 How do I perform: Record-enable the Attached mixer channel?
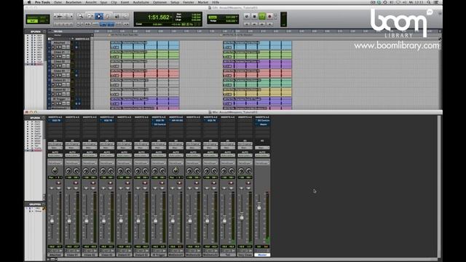tap(58, 183)
